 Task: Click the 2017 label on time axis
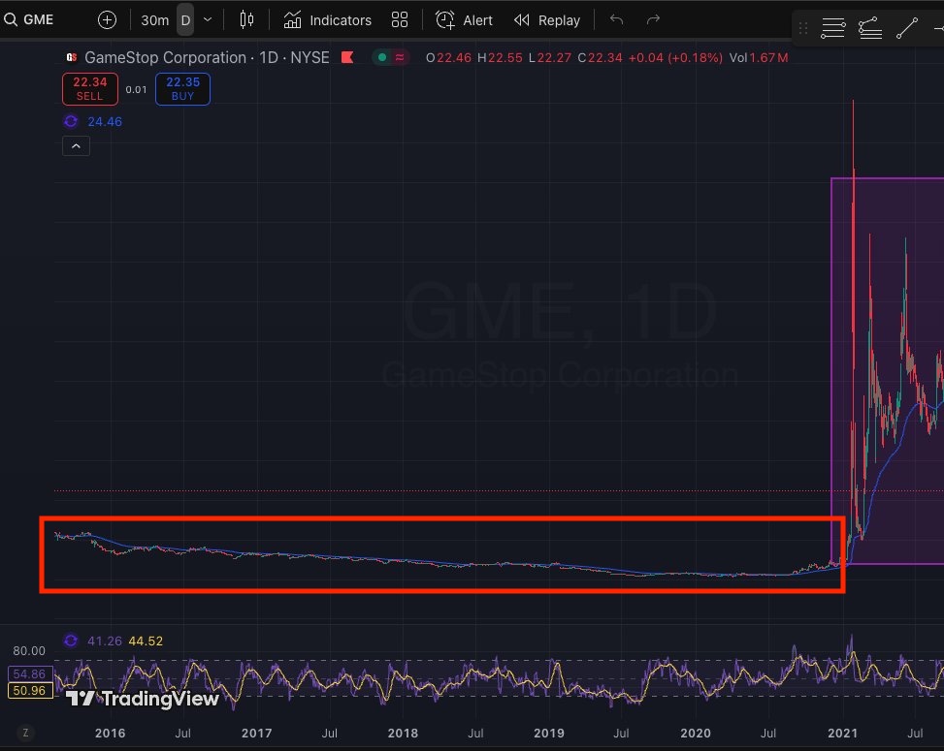click(256, 734)
